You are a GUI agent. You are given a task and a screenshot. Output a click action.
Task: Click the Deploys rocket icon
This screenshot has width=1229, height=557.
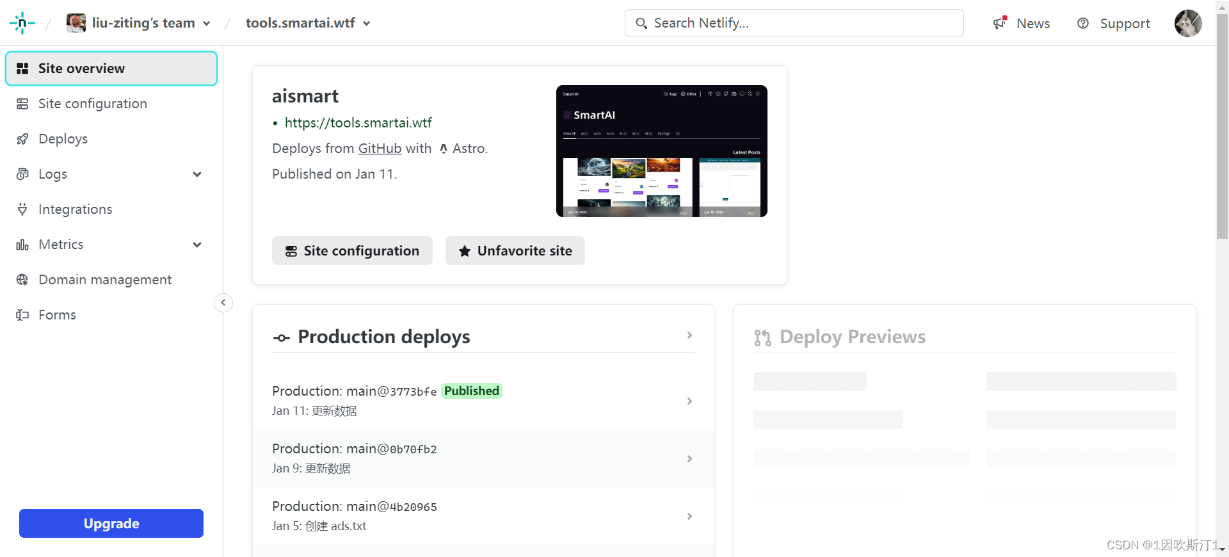coord(22,139)
